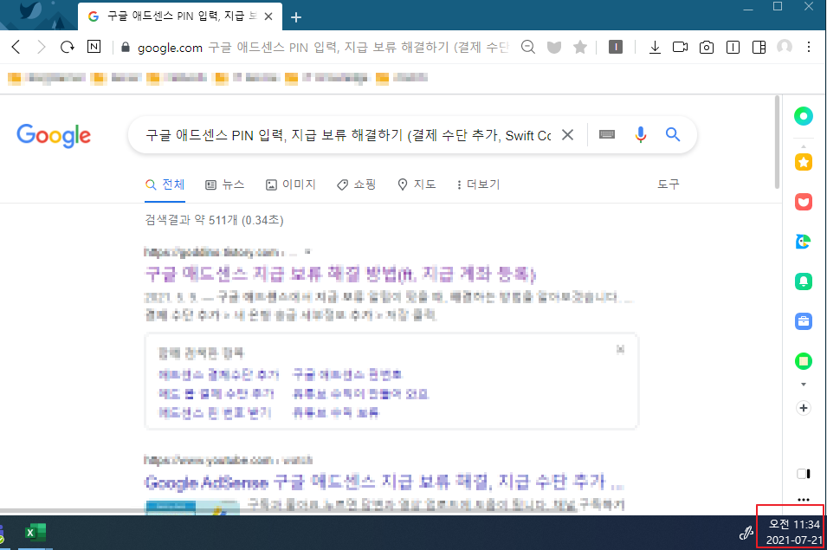Click the reader panel icon in toolbar
Viewport: 827px width, 550px height.
click(733, 48)
